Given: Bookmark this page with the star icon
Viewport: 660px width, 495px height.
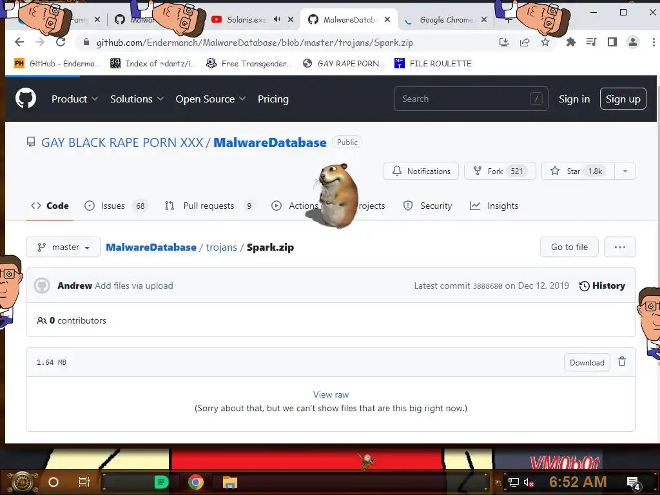Looking at the screenshot, I should tap(545, 42).
